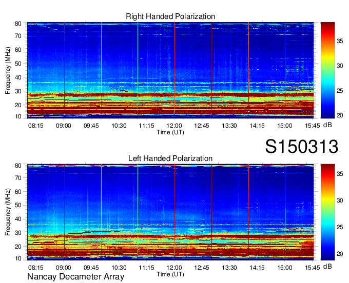Viewport: 349px width, 283px height.
Task: Click the 40 MHz tick label on bottom plot
Action: pyautogui.click(x=18, y=219)
